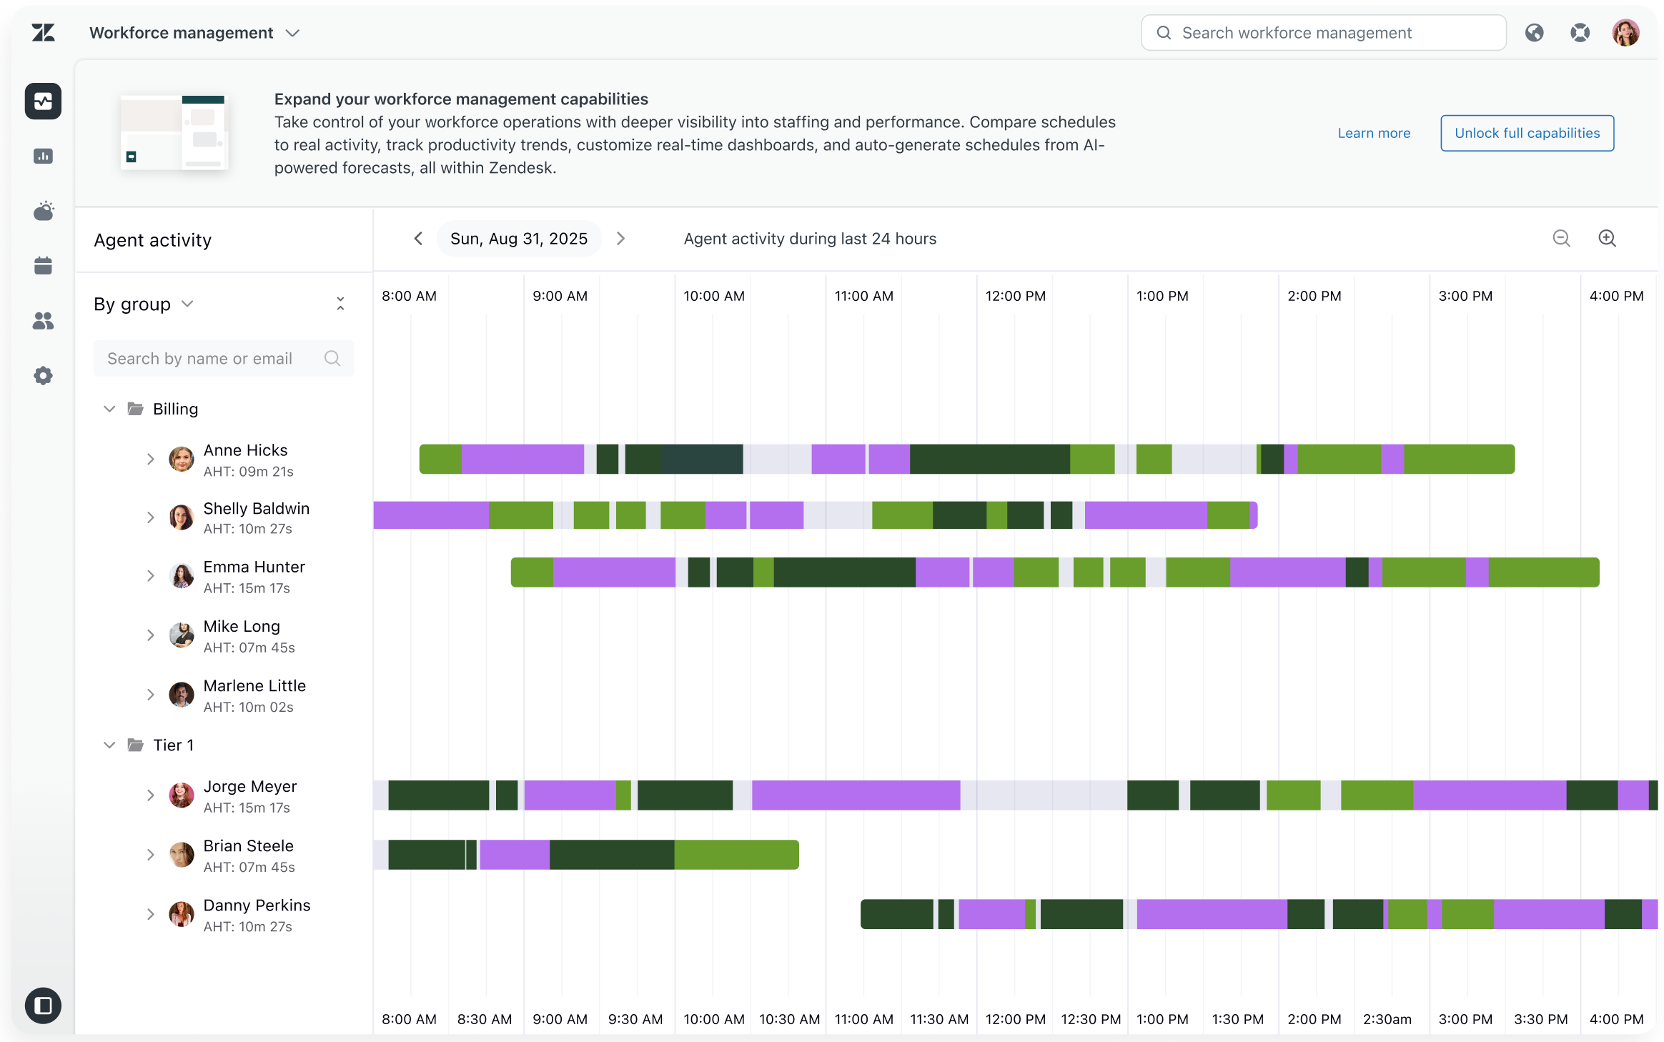Click Anne Hicks avatar
This screenshot has height=1042, width=1664.
(182, 460)
